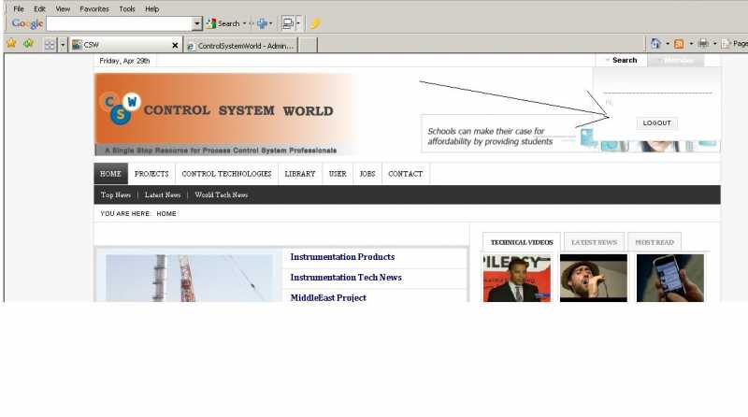
Task: Focus the Google toolbar search box
Action: (120, 23)
